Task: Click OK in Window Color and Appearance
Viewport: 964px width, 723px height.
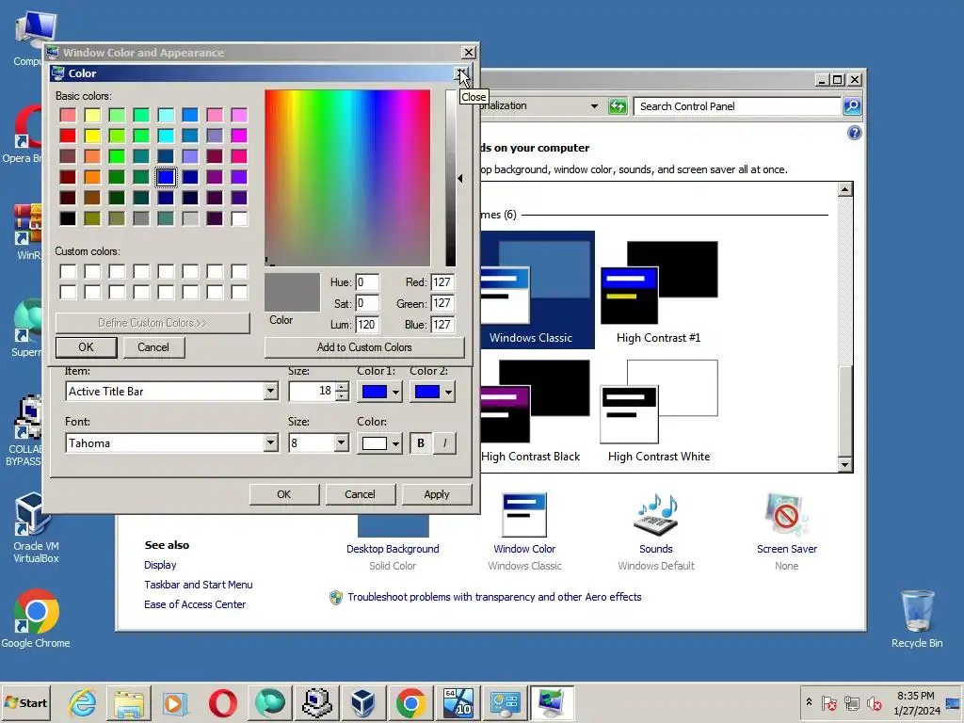Action: (x=283, y=494)
